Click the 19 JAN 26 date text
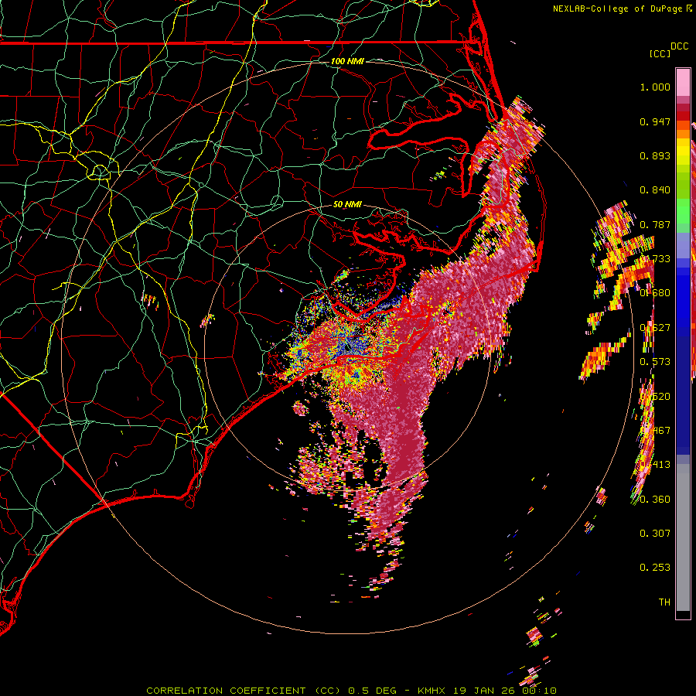Screen dimensions: 696x696 click(484, 691)
